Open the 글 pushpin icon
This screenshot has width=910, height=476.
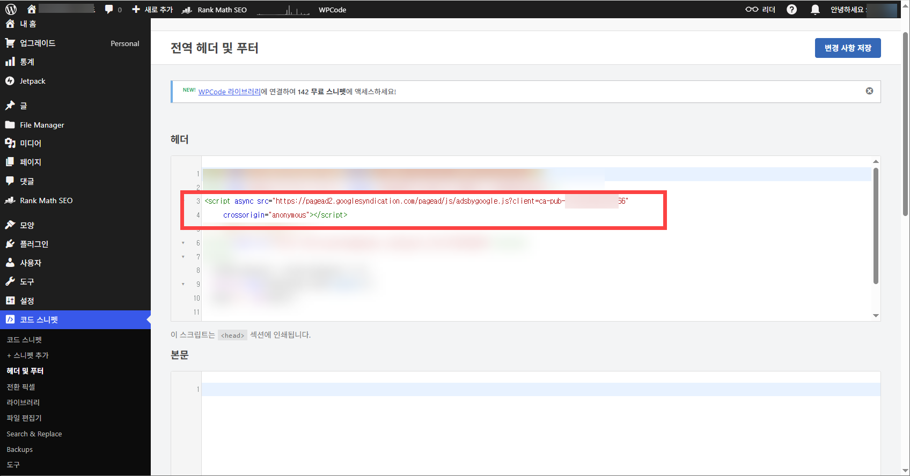10,106
